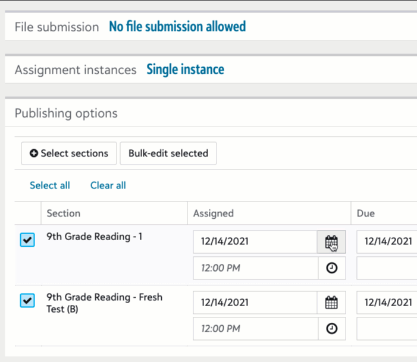Open calendar picker for 9th Grade Reading - 1 assigned date
Screen dimensions: 417x362
pyautogui.click(x=331, y=242)
